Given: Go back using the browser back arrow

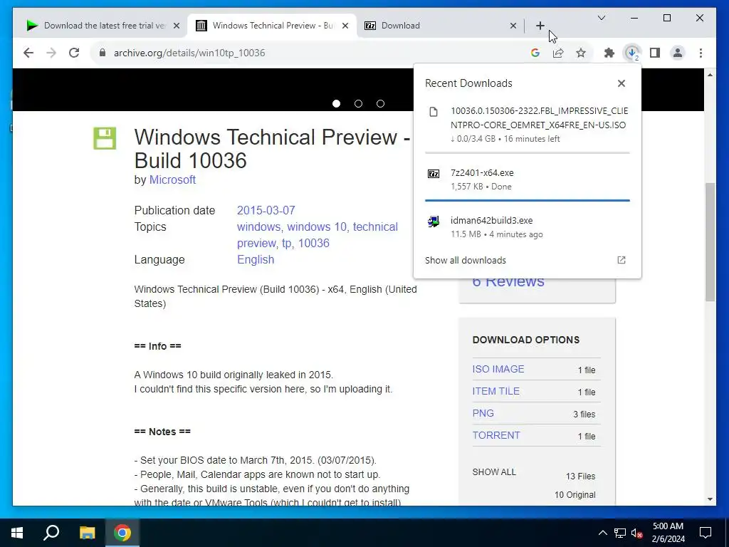Looking at the screenshot, I should (28, 53).
